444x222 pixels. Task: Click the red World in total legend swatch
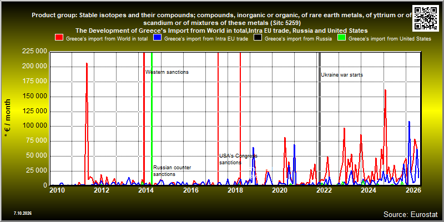tap(59, 38)
